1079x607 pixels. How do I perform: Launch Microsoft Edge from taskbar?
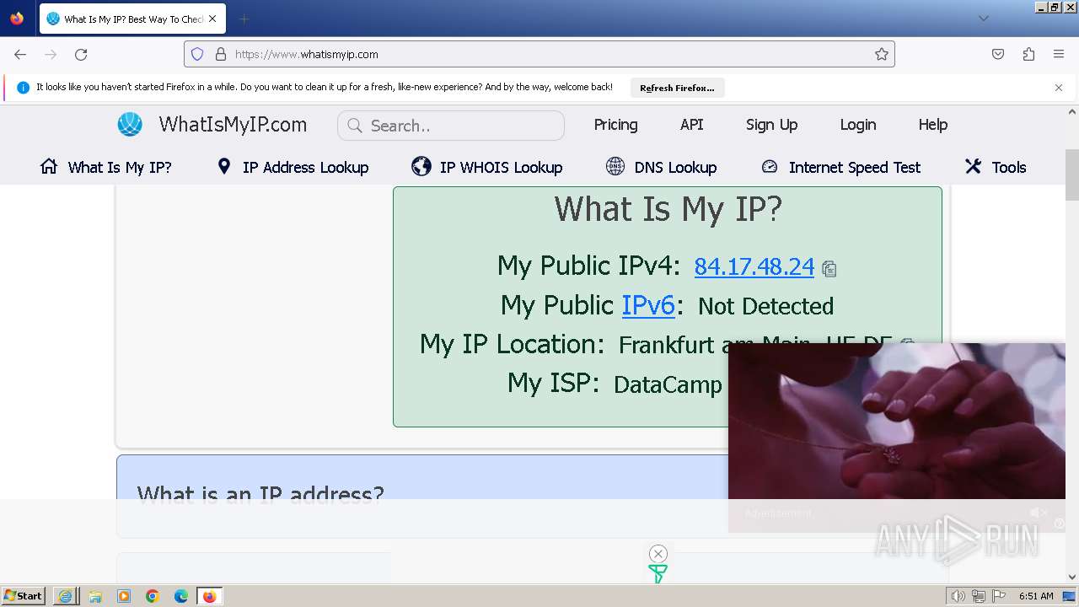pyautogui.click(x=181, y=596)
